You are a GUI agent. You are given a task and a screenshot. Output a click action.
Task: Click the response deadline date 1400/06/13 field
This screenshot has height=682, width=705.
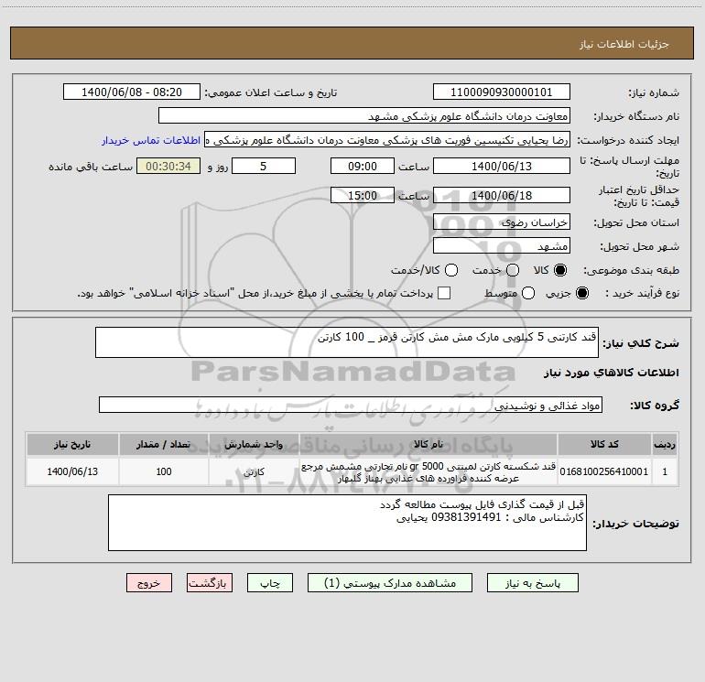[502, 167]
